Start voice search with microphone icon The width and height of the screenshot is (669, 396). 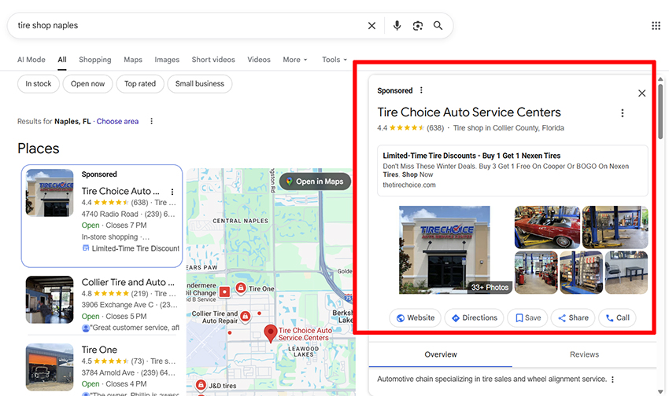pyautogui.click(x=397, y=26)
